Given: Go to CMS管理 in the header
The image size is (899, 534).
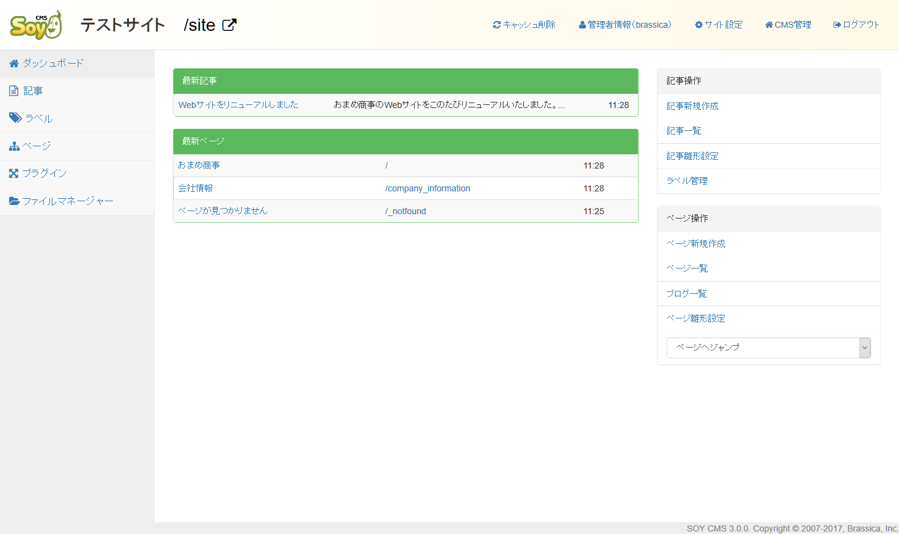Looking at the screenshot, I should [788, 25].
